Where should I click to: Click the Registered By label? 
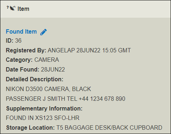pyautogui.click(x=26, y=50)
